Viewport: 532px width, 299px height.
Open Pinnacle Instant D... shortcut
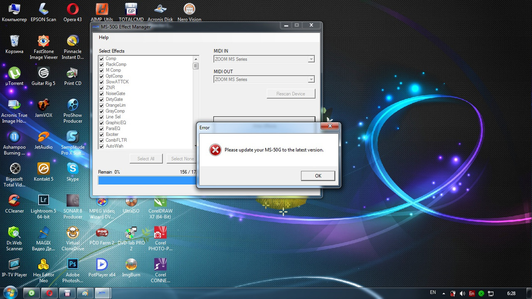pyautogui.click(x=73, y=47)
